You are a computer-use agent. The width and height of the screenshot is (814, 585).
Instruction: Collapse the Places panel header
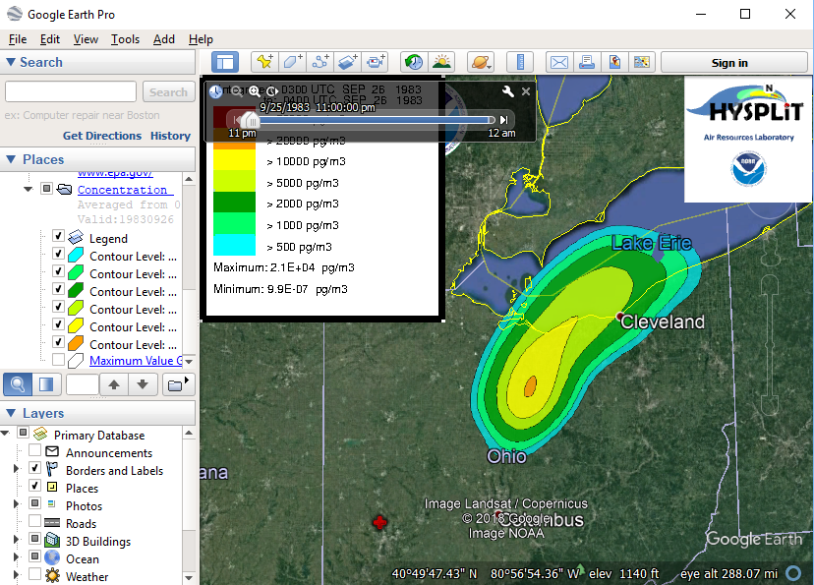(11, 159)
